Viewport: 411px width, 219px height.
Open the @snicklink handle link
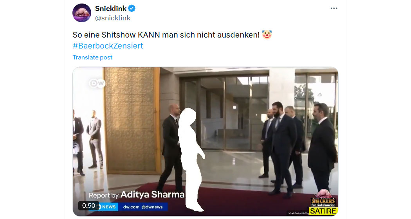113,18
